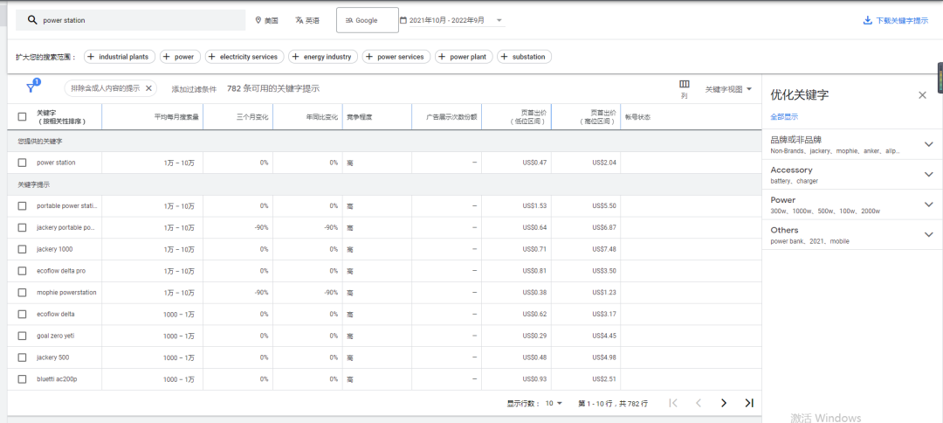Open the 关键字视图 dropdown
Viewport: 943px width, 423px height.
click(729, 89)
